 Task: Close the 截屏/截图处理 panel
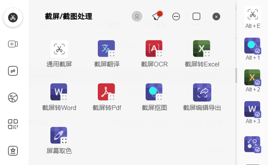pyautogui.click(x=216, y=16)
